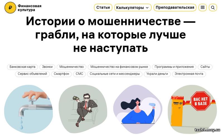
Task: Open the 'Вас нет в базе' barrier story
Action: pos(192,109)
